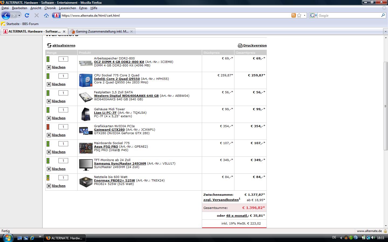
Task: Click the ALTERNATE Firefox taskbar button
Action: pyautogui.click(x=65, y=238)
